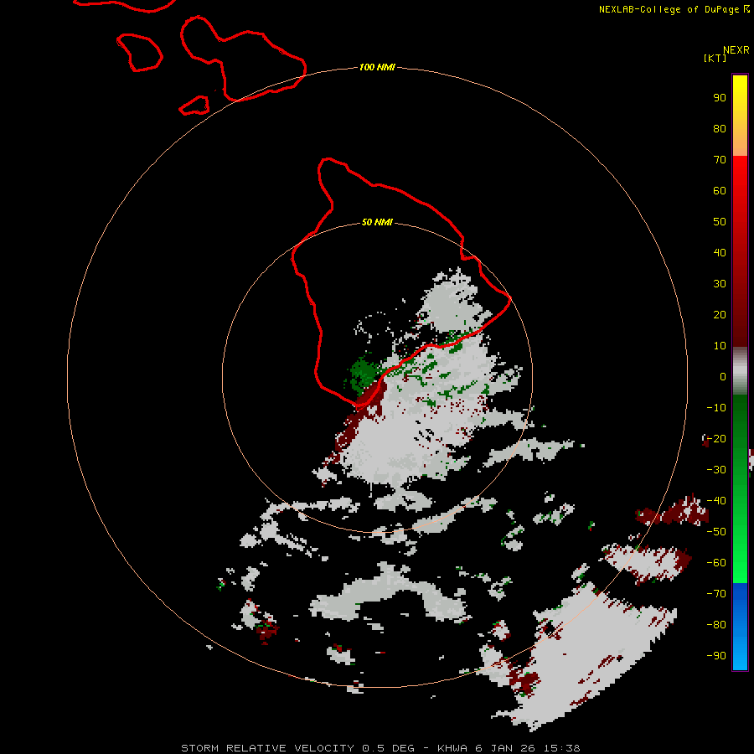Select the -40 value on the velocity scale

716,501
